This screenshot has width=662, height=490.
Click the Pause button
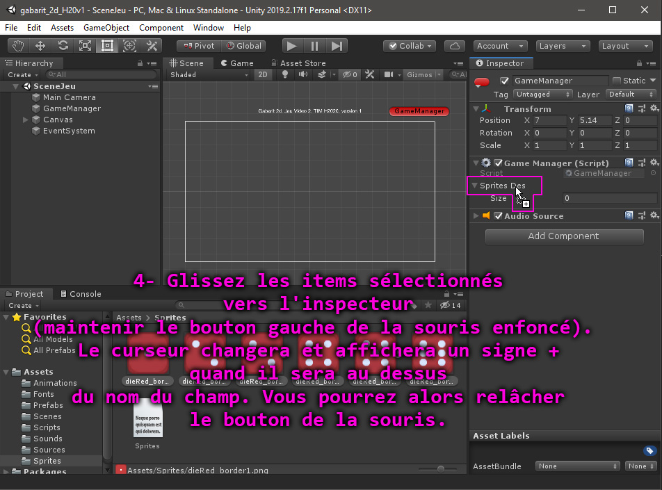[314, 46]
